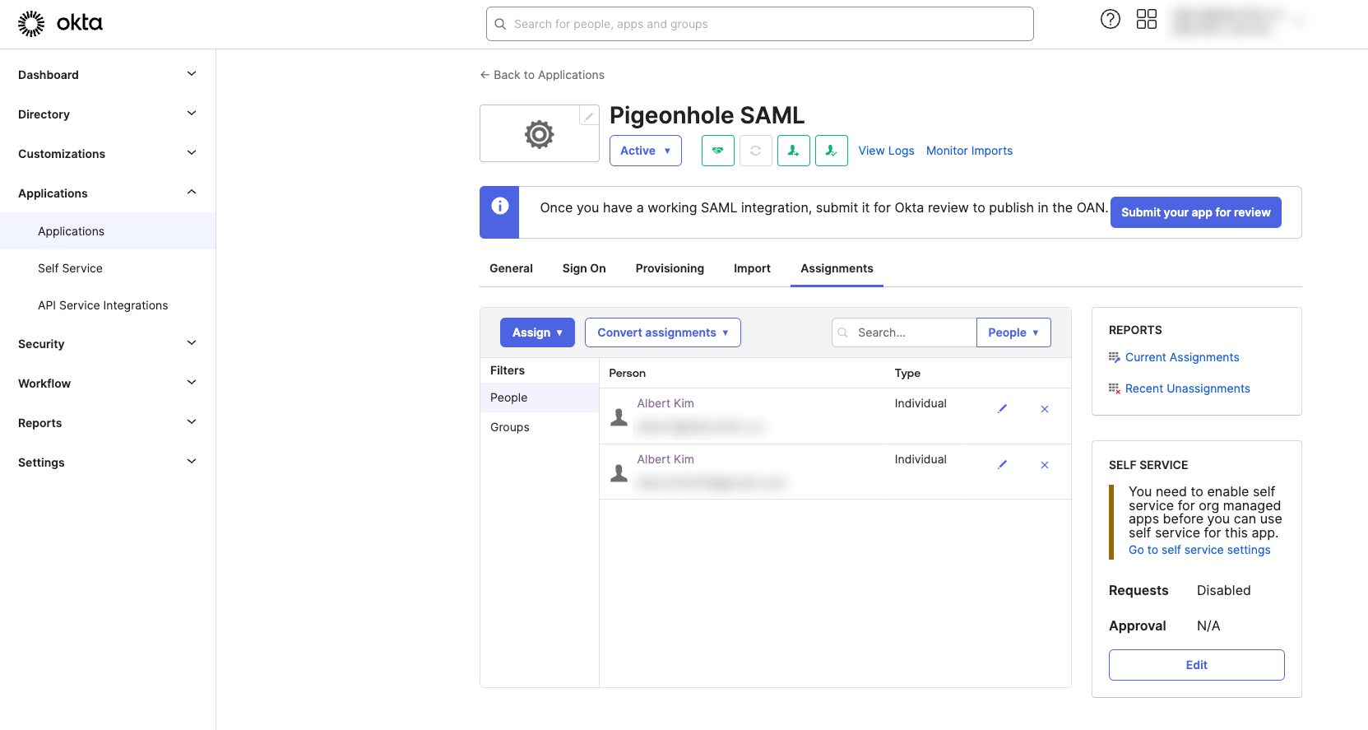Open the Import tab
Viewport: 1368px width, 730px height.
click(x=752, y=268)
